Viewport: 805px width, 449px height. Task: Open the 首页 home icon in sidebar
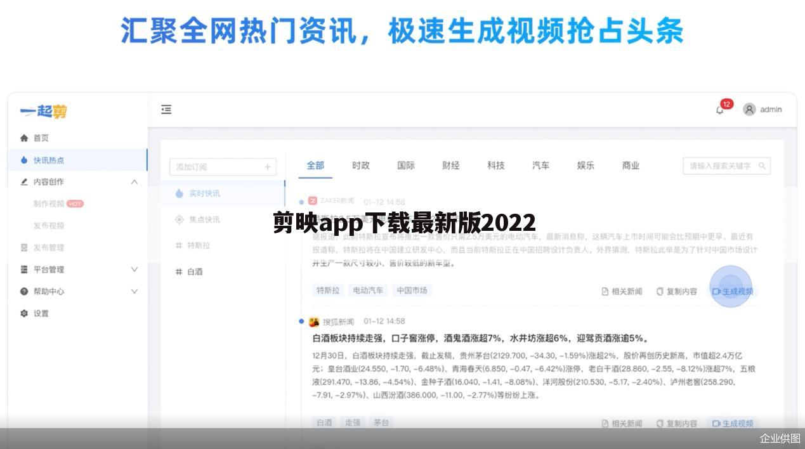click(x=24, y=138)
